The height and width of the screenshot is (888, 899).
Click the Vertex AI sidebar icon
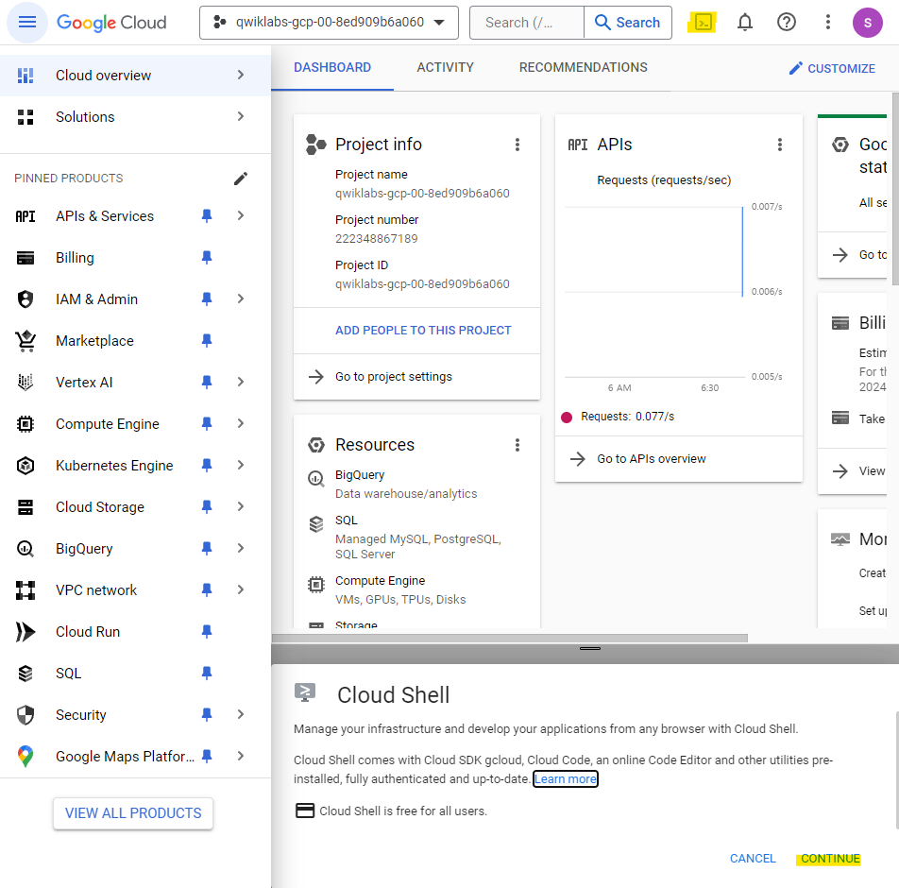(x=25, y=382)
